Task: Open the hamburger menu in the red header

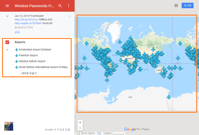Action: point(7,6)
